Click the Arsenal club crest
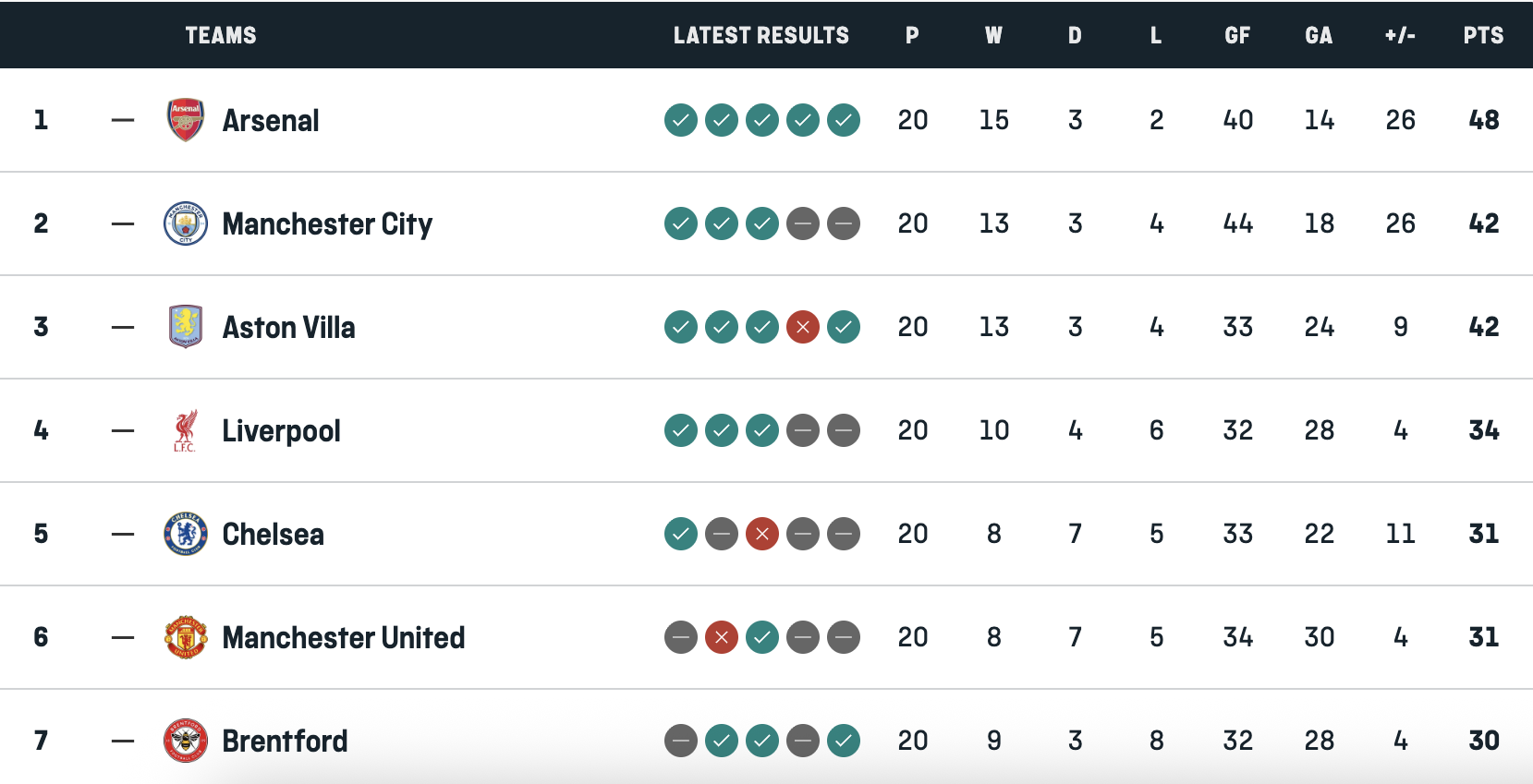The width and height of the screenshot is (1533, 784). [184, 119]
